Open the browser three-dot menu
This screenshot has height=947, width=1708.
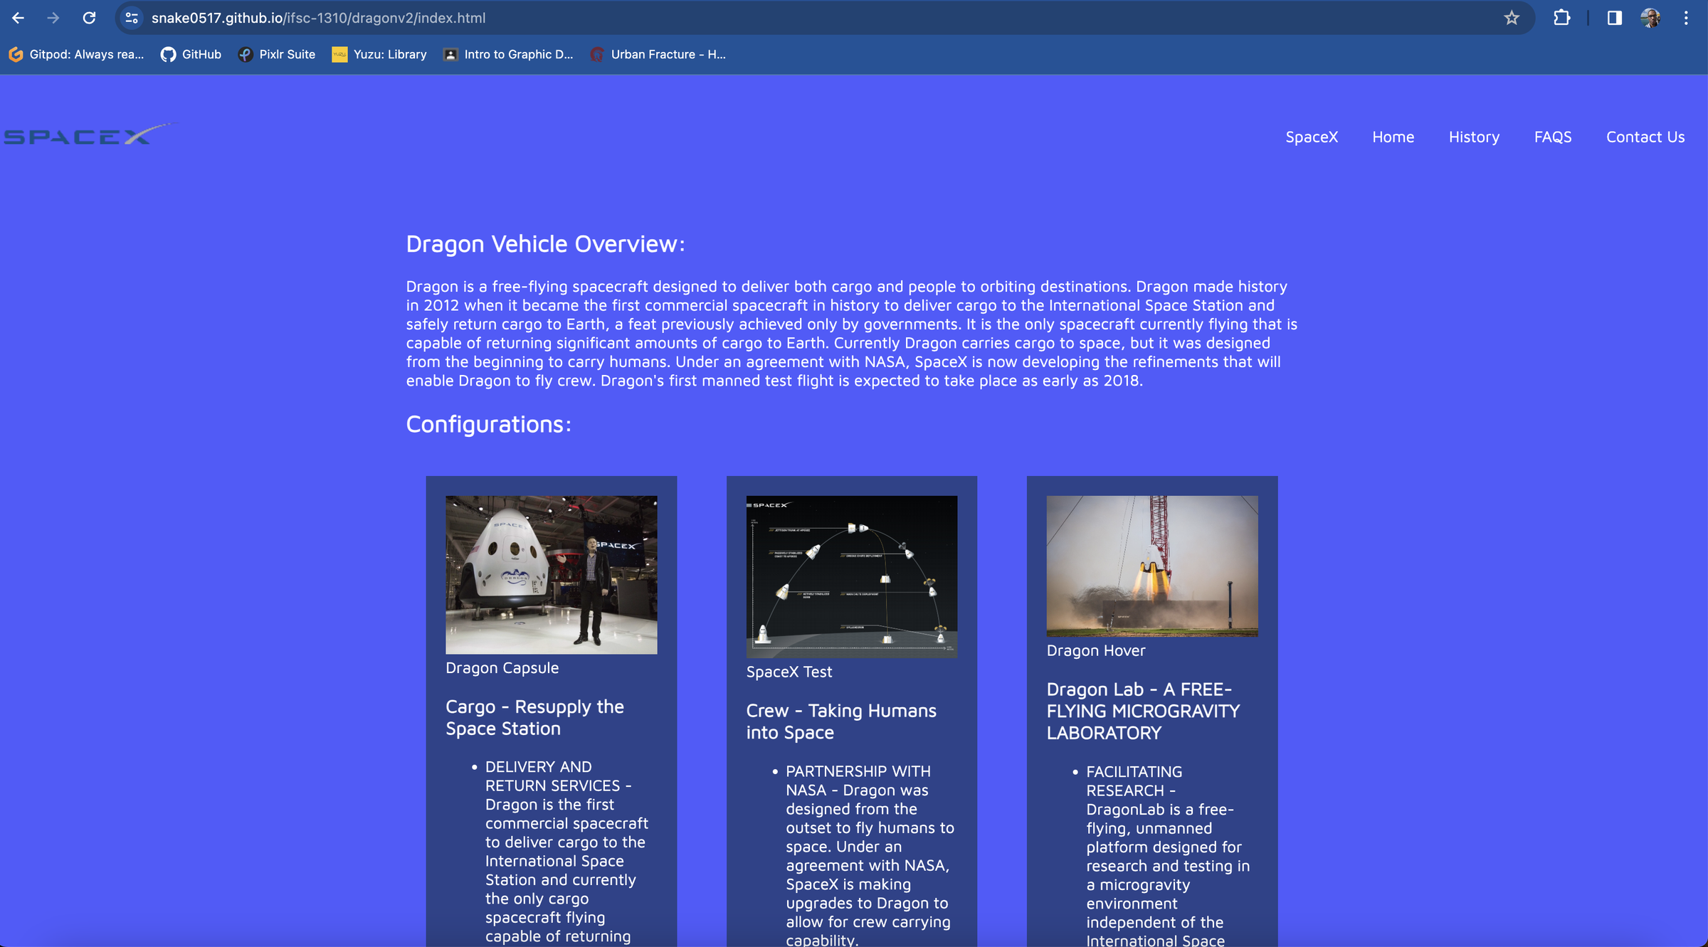(1686, 18)
